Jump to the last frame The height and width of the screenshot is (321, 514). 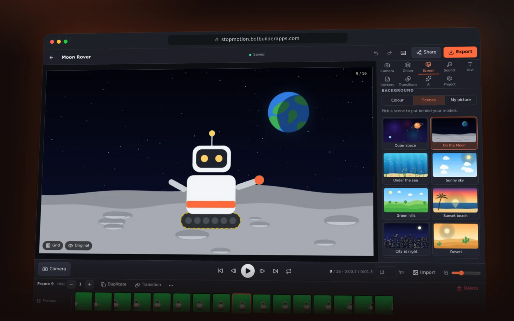click(275, 271)
